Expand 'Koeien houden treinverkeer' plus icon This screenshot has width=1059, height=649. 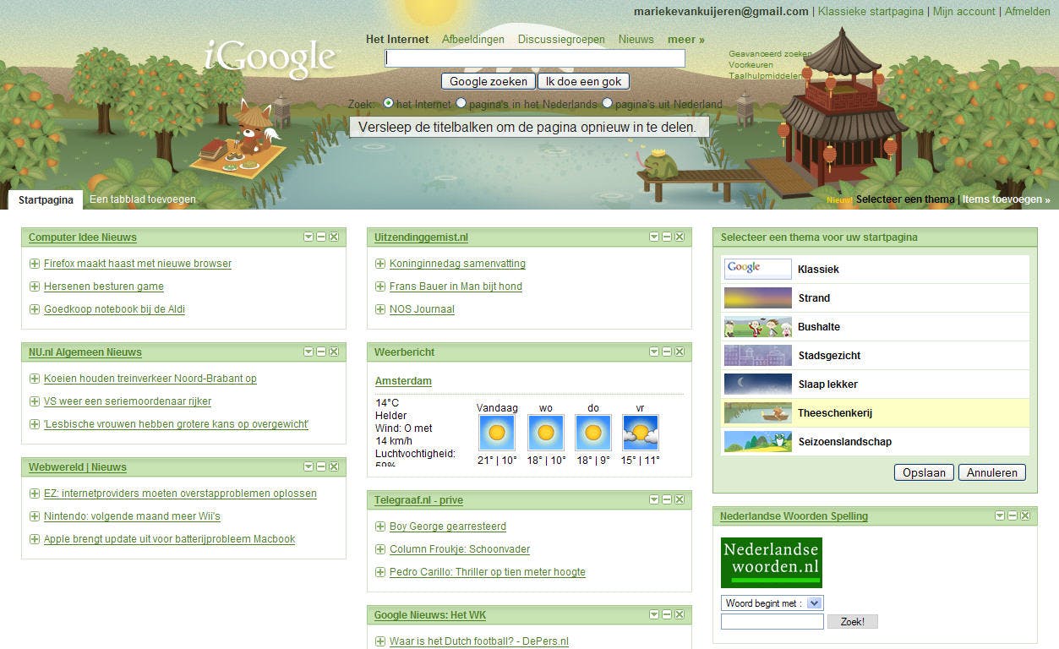tap(35, 379)
